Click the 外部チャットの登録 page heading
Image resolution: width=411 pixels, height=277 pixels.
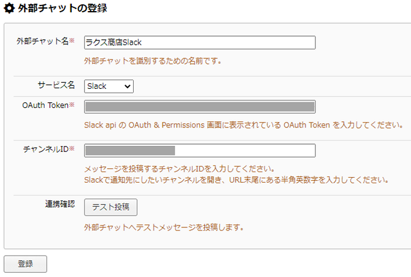point(63,8)
